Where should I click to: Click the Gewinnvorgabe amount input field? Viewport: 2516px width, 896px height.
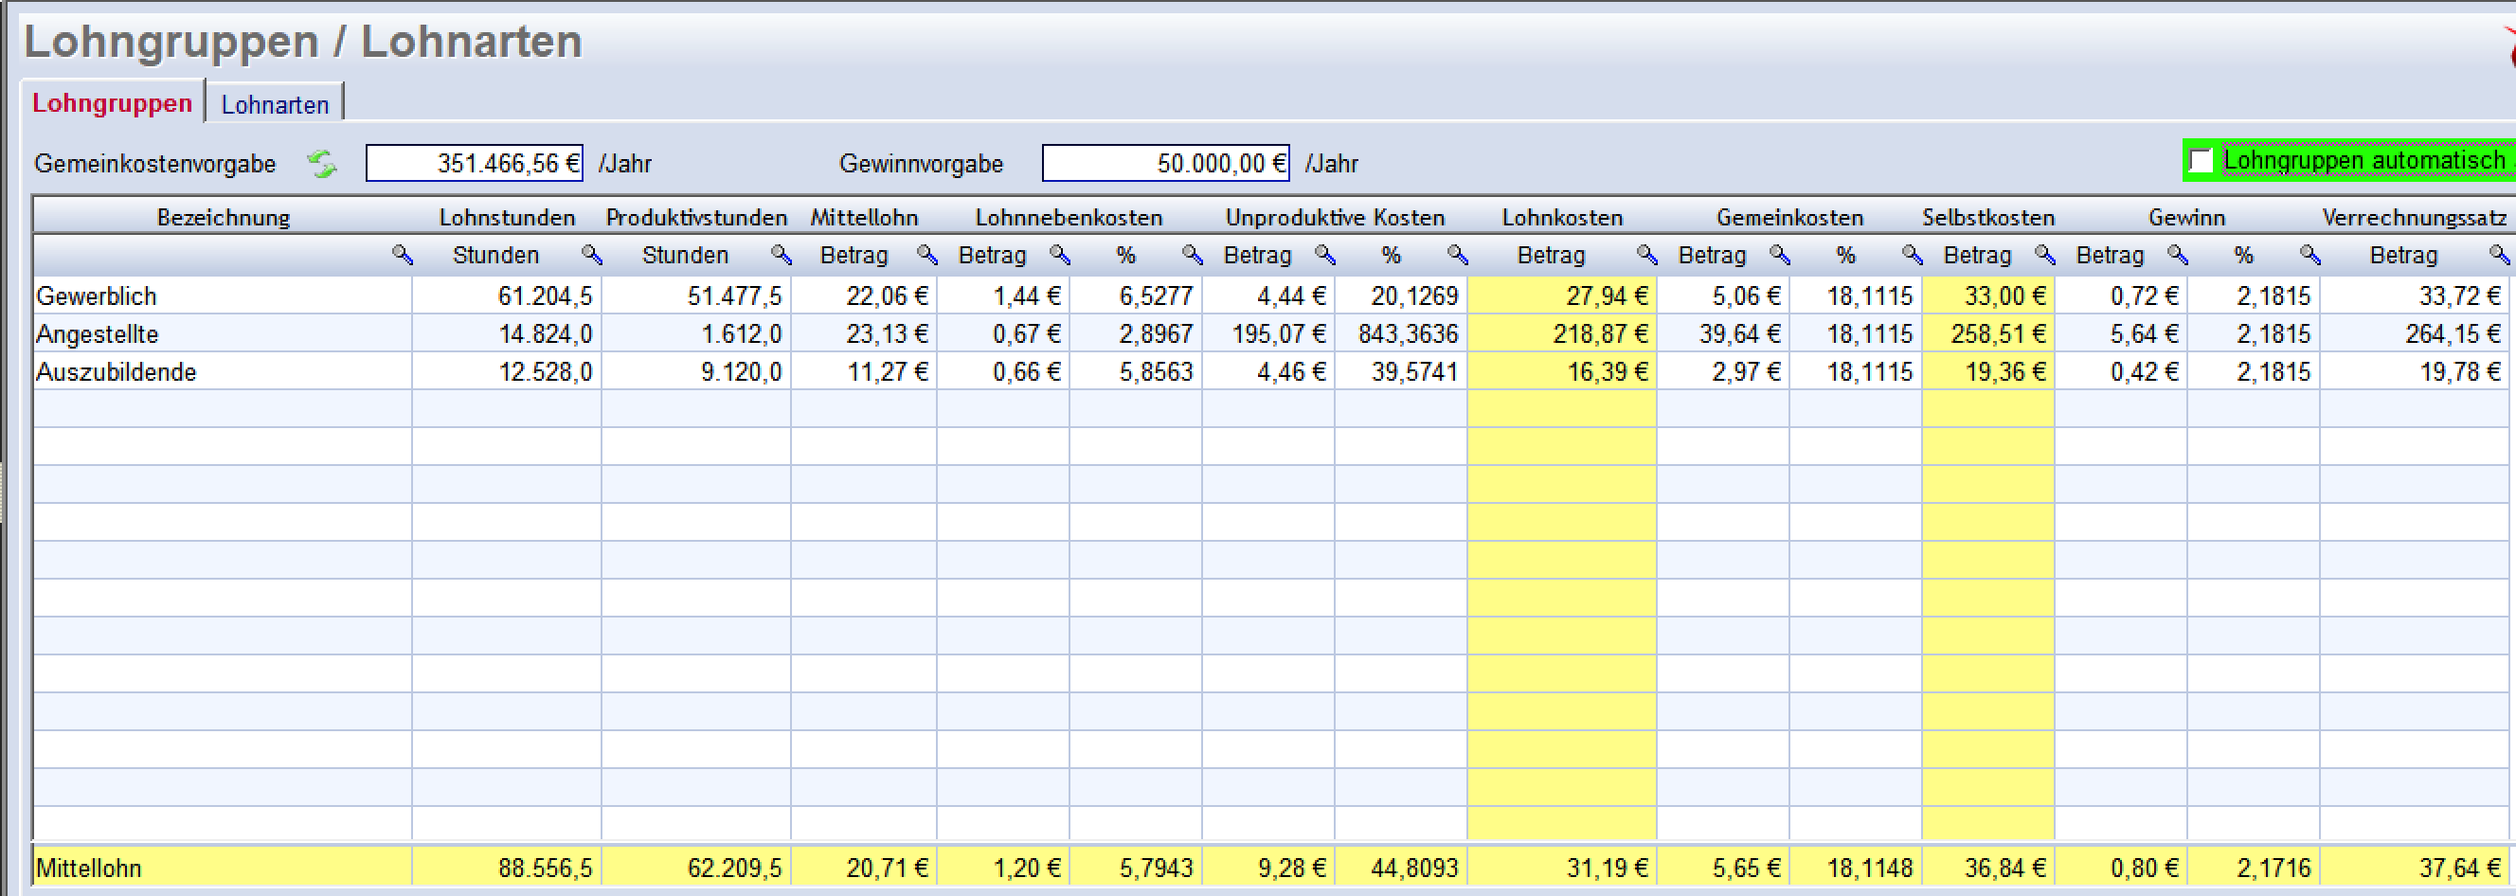(x=1165, y=163)
